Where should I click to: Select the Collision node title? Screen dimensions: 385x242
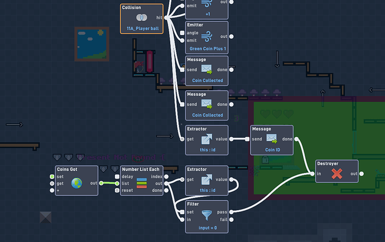click(x=132, y=7)
